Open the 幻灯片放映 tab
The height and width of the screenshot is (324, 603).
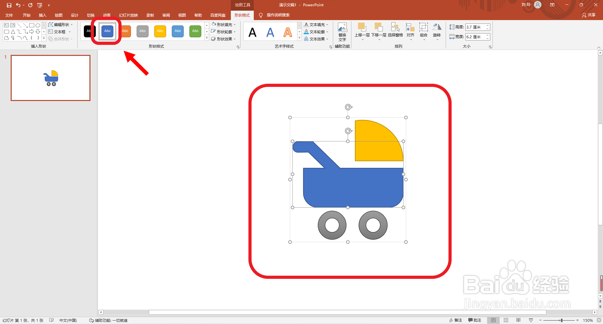[128, 15]
